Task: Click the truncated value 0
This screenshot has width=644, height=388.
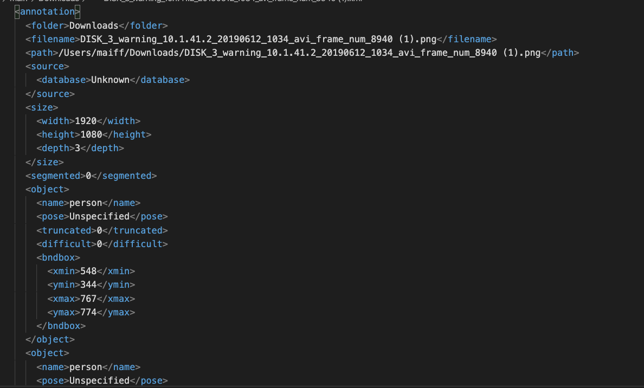Action: (100, 230)
